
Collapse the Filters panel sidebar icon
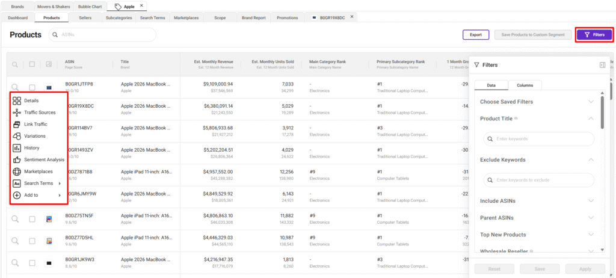[602, 65]
